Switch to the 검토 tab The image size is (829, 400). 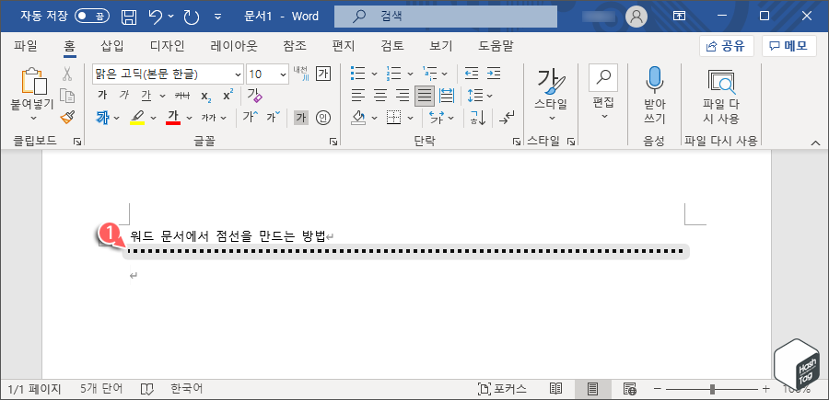click(x=392, y=47)
